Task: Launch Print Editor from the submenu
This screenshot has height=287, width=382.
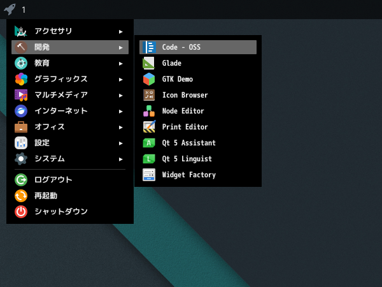Action: tap(198, 127)
